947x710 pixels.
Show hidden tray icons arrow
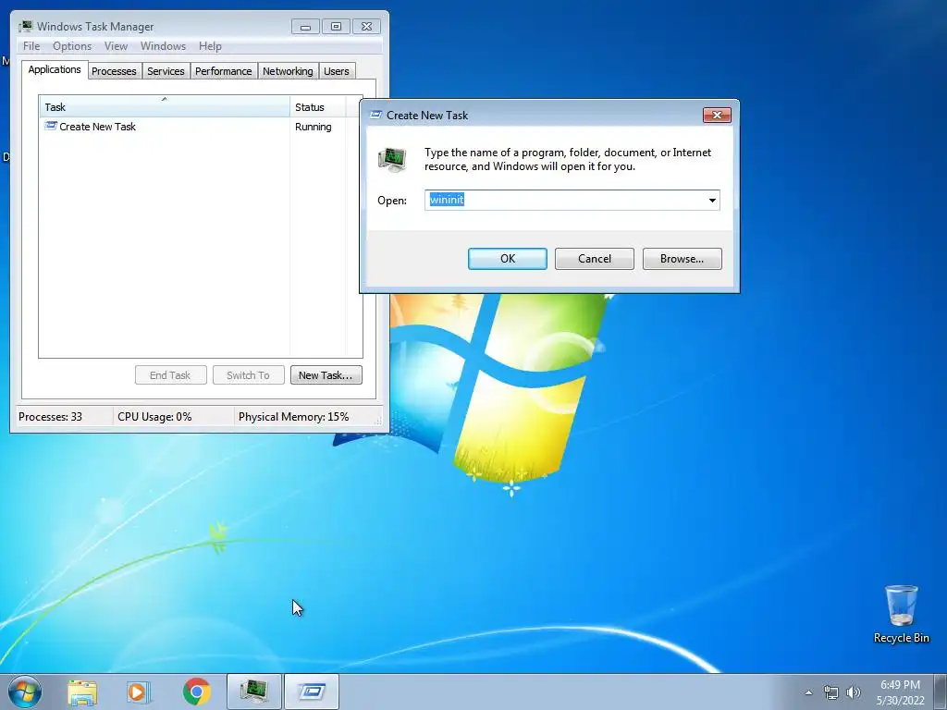pos(808,692)
